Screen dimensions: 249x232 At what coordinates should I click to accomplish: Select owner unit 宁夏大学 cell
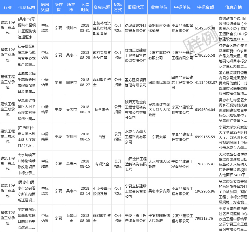(x=159, y=137)
